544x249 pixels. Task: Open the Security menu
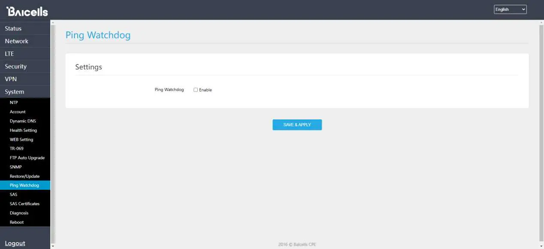25,67
